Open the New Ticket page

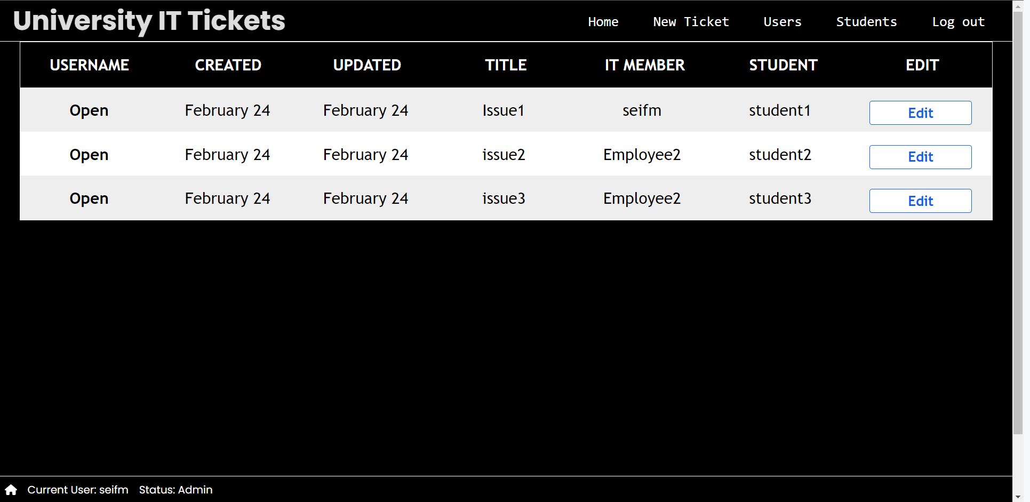[691, 22]
